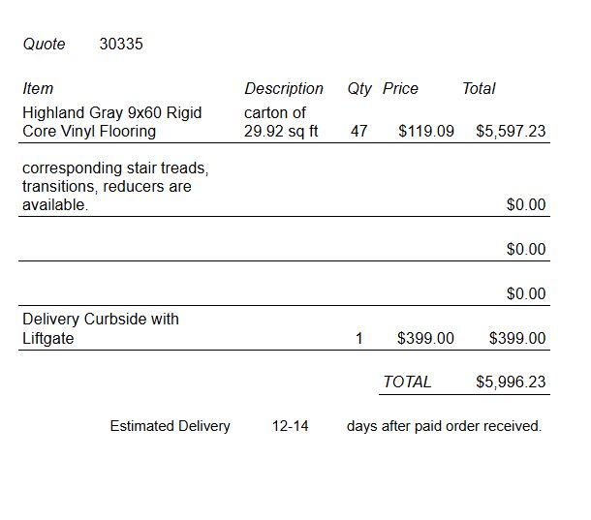
Task: Click Delivery Curbside with Liftgate item
Action: point(101,328)
